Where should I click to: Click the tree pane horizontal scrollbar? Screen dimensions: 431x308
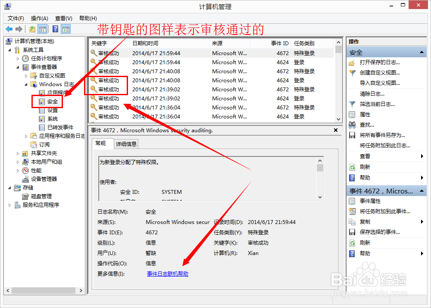(44, 290)
